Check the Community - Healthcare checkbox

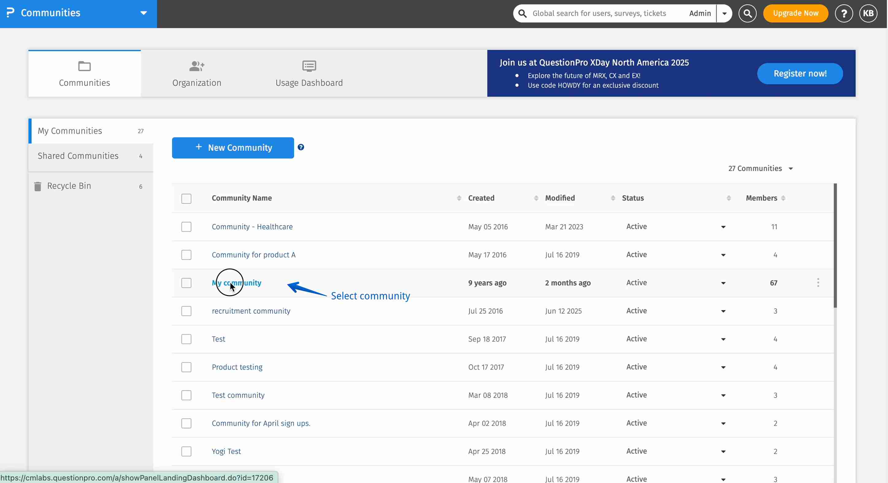click(186, 227)
